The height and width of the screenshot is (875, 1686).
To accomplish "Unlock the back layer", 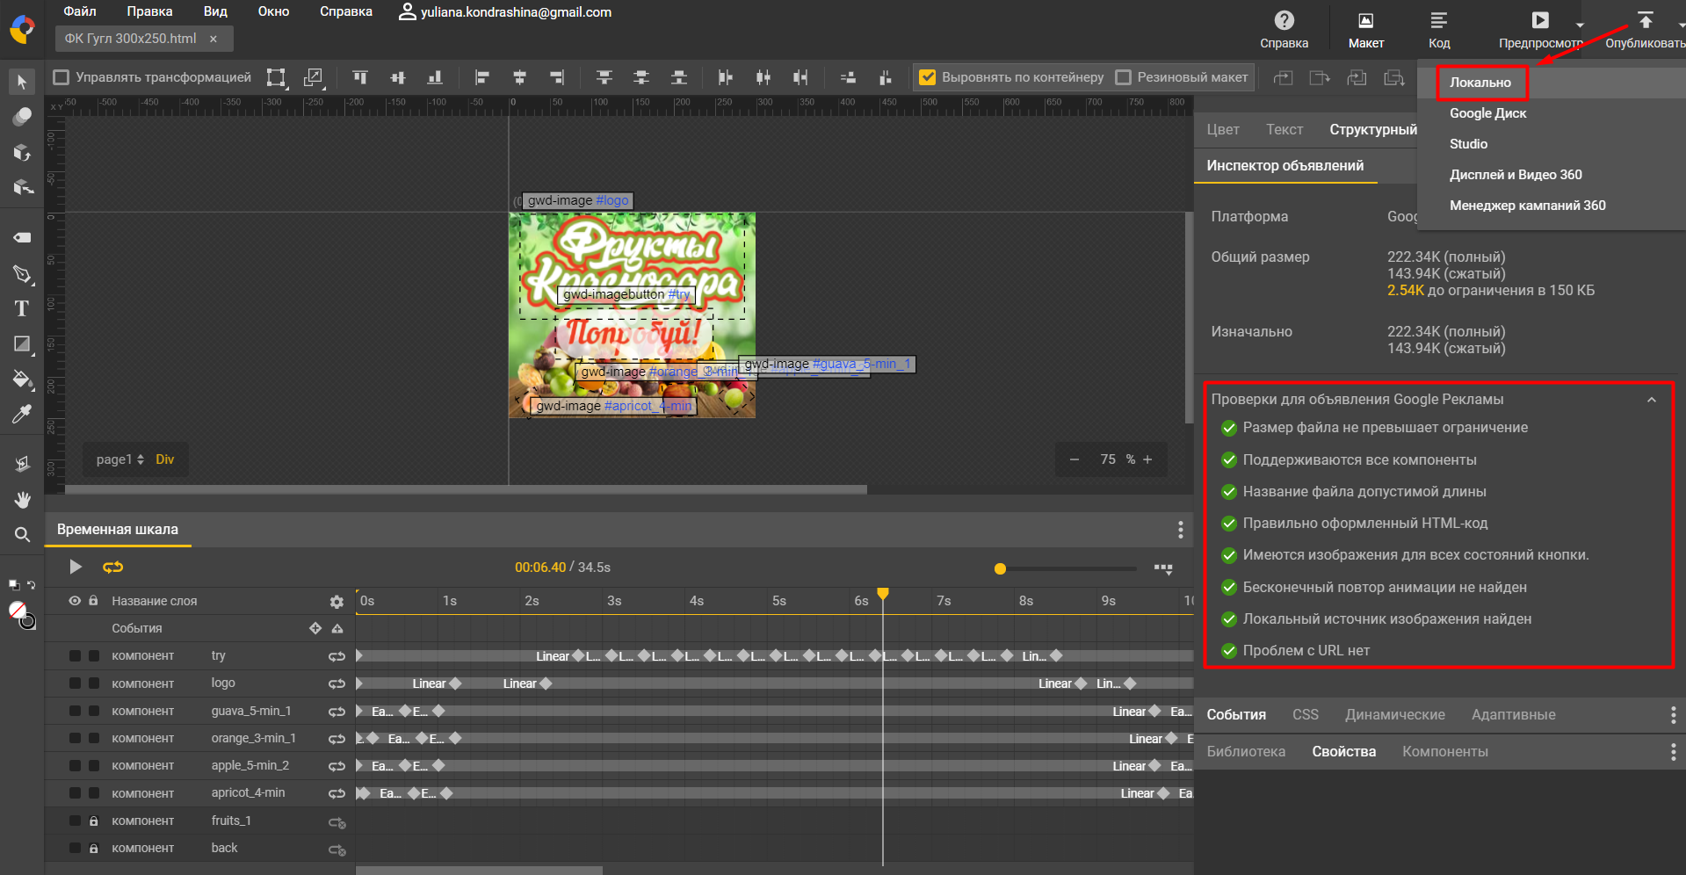I will (x=94, y=848).
